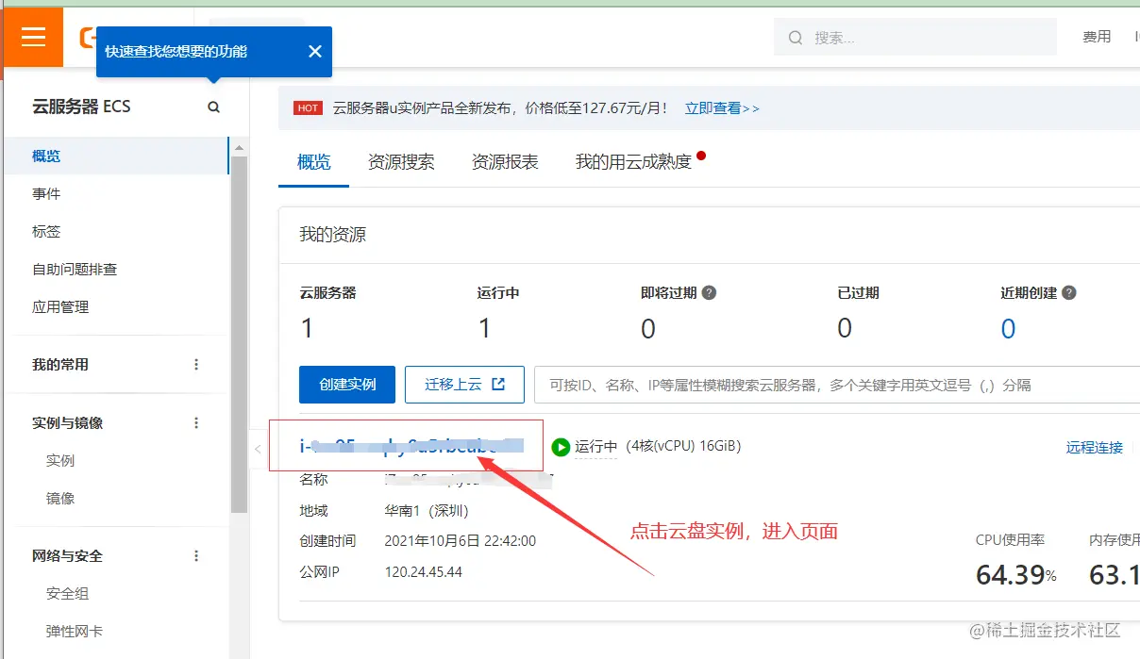
Task: Click the sidebar search magnifier icon
Action: [214, 107]
